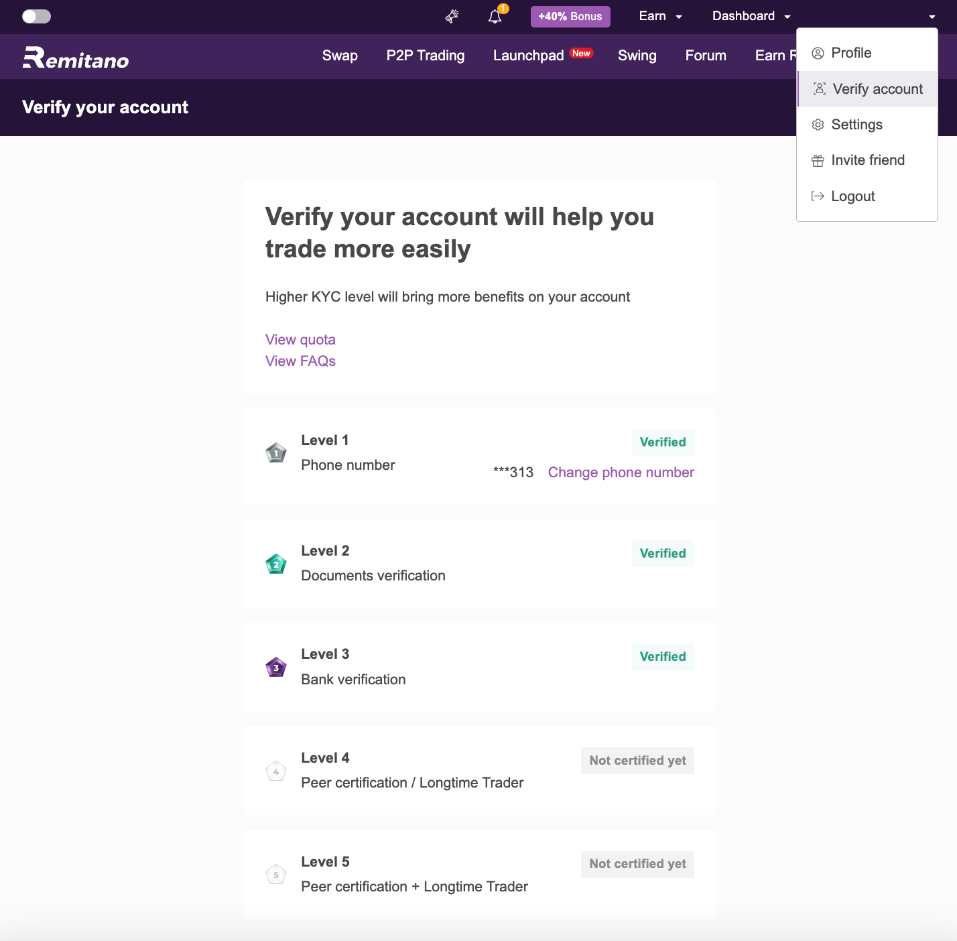Click Change phone number link
Screen dimensions: 957x941
(621, 473)
